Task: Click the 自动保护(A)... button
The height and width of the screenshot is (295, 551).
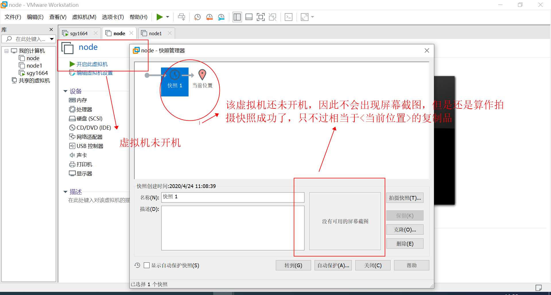Action: [x=333, y=265]
